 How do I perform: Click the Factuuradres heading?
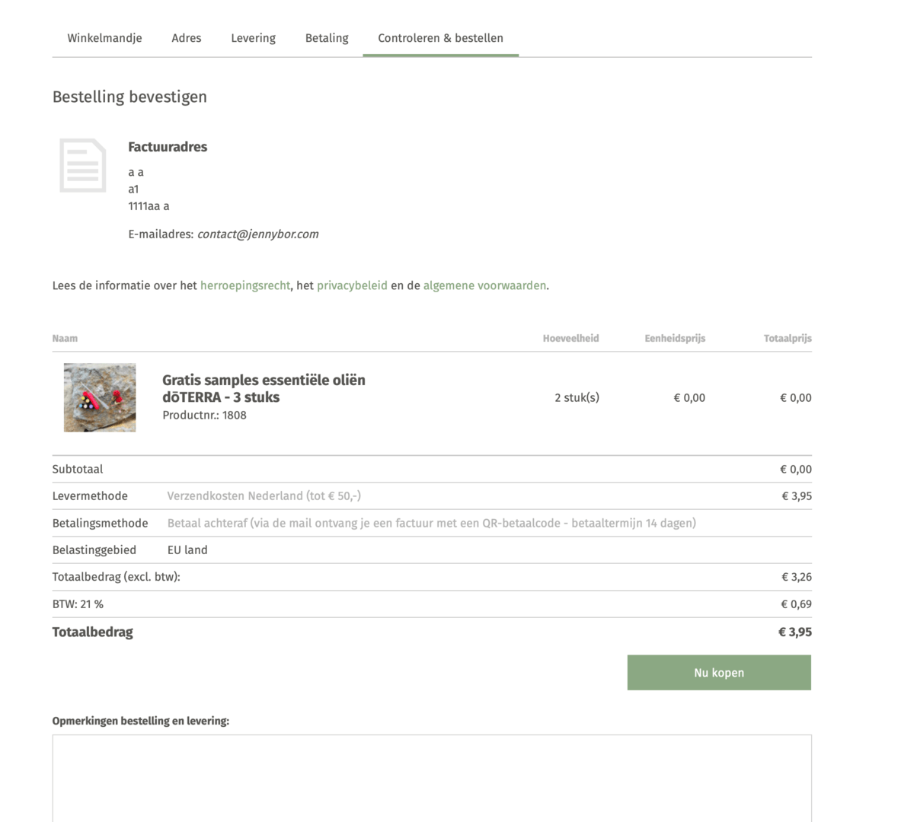pyautogui.click(x=168, y=147)
